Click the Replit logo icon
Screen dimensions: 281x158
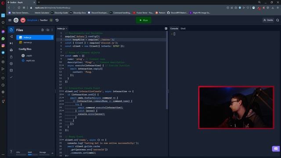tap(16, 20)
